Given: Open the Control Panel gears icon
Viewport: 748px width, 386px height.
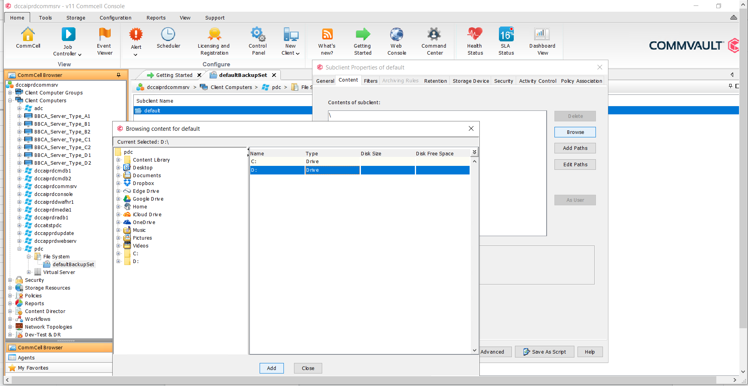Looking at the screenshot, I should (x=258, y=34).
